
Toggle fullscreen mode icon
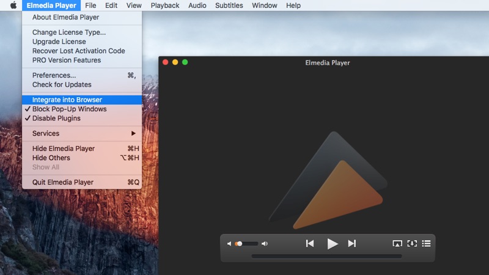coord(412,243)
